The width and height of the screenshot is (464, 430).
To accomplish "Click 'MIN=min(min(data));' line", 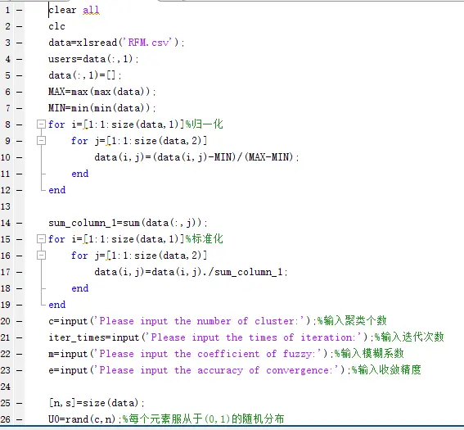I will tap(102, 108).
